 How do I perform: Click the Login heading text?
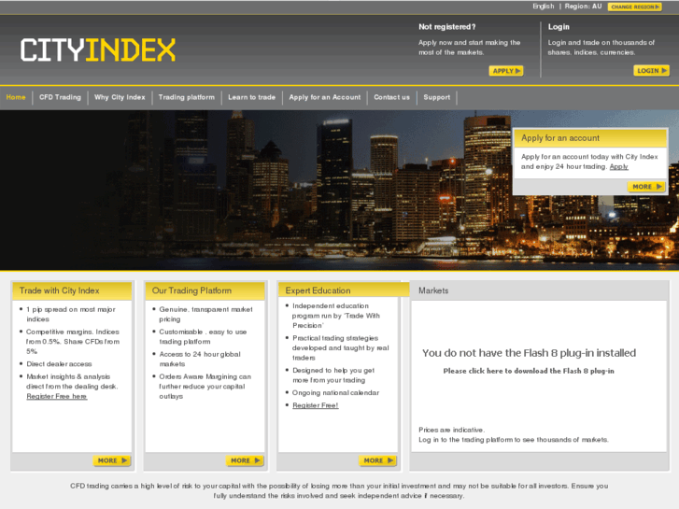pos(559,27)
